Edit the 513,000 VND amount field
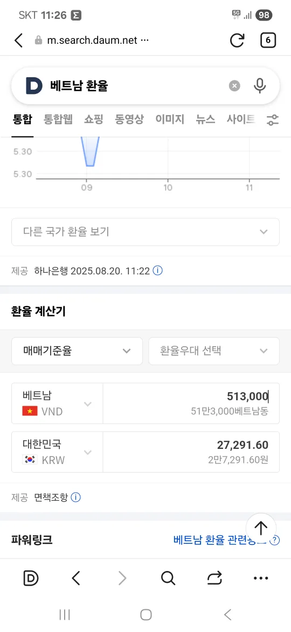 click(x=191, y=404)
